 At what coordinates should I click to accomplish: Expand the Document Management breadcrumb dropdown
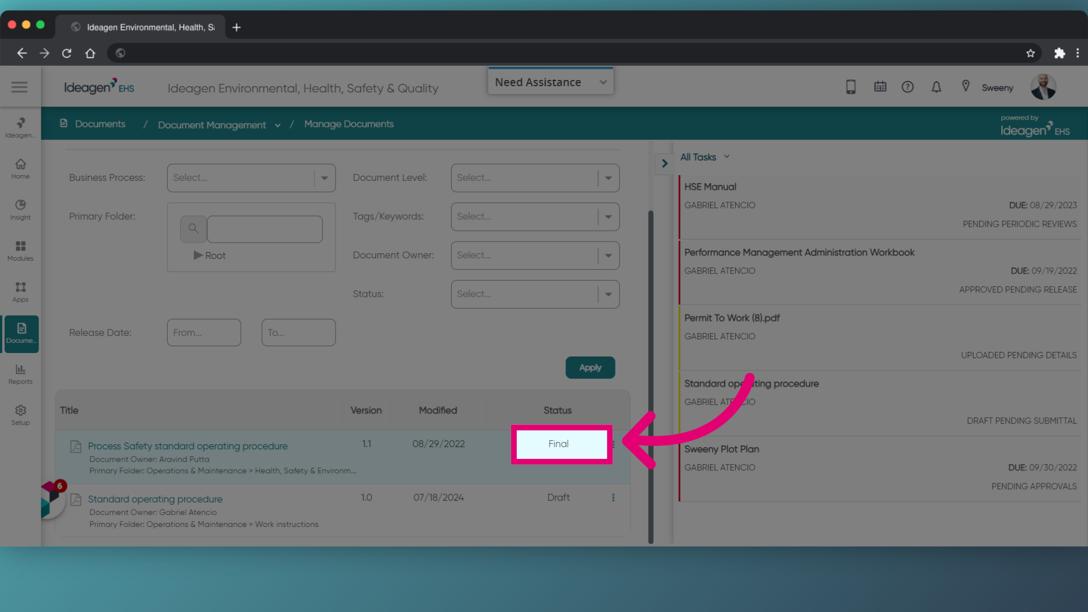(278, 125)
